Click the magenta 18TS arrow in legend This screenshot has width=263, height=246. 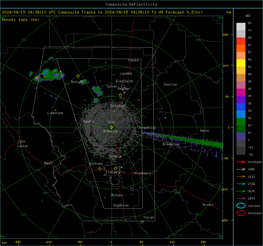coord(241,199)
